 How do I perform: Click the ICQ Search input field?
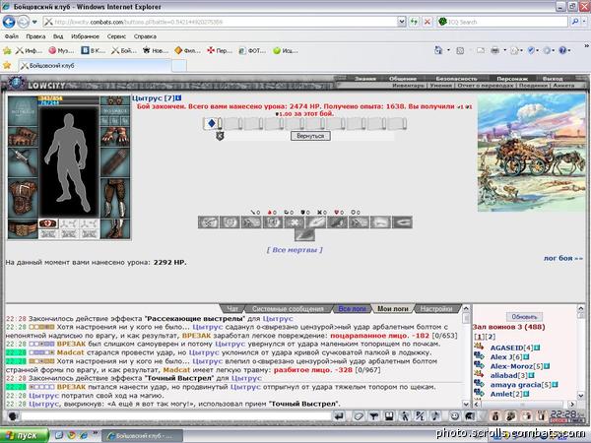pyautogui.click(x=506, y=22)
